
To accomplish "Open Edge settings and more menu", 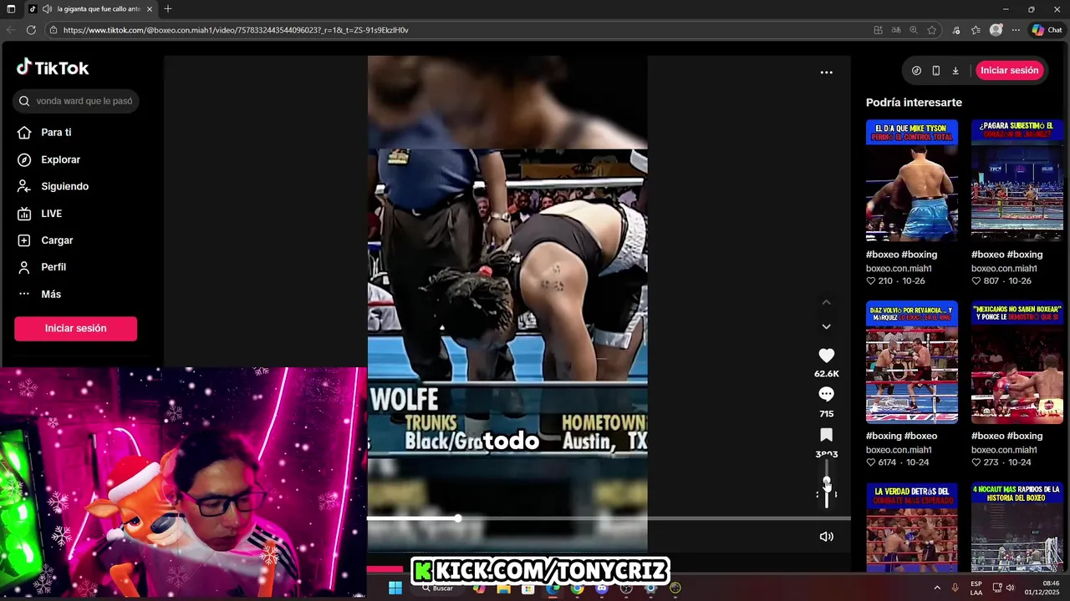I will point(1016,30).
